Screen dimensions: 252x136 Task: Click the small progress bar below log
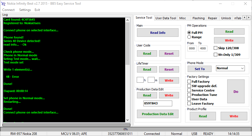(x=66, y=125)
